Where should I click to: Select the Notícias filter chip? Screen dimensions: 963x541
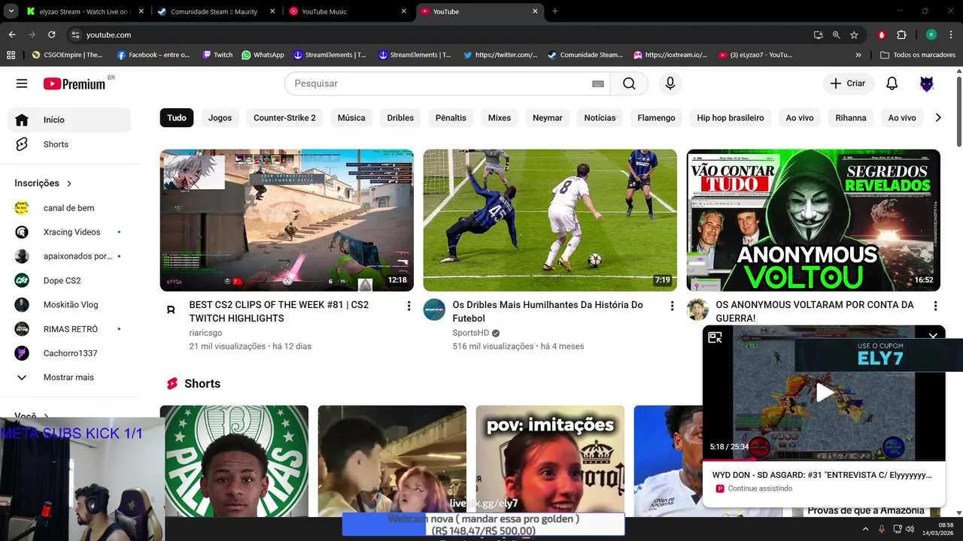[600, 118]
